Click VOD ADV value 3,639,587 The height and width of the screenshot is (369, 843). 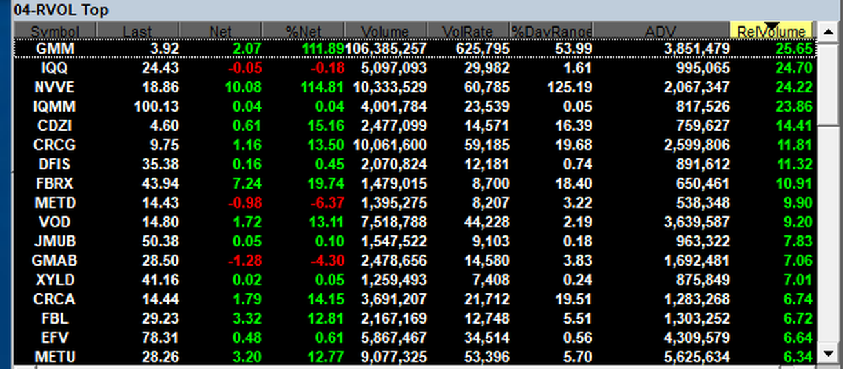pos(696,222)
